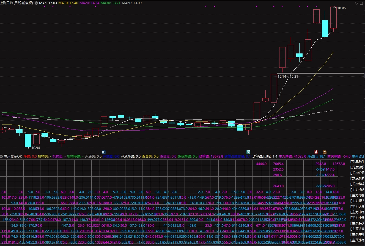Click the MA5: 17.63 indicator label
365x246 pixels.
click(48, 3)
